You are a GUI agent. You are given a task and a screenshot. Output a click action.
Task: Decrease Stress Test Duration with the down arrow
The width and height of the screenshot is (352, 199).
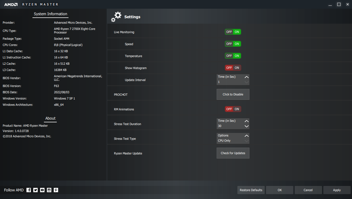(x=247, y=126)
